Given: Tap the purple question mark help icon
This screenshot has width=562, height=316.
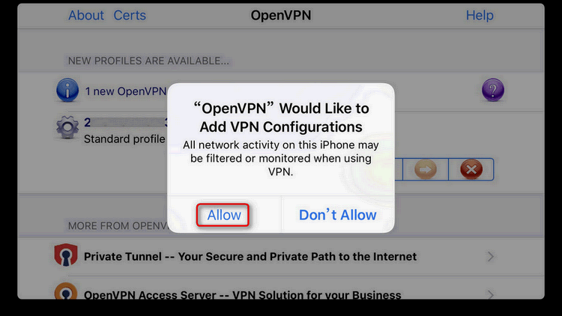Looking at the screenshot, I should pos(493,90).
